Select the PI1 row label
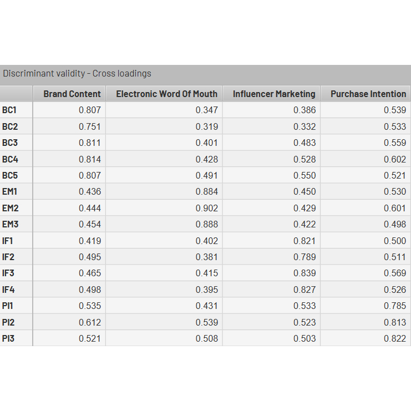The width and height of the screenshot is (411, 411). 8,306
